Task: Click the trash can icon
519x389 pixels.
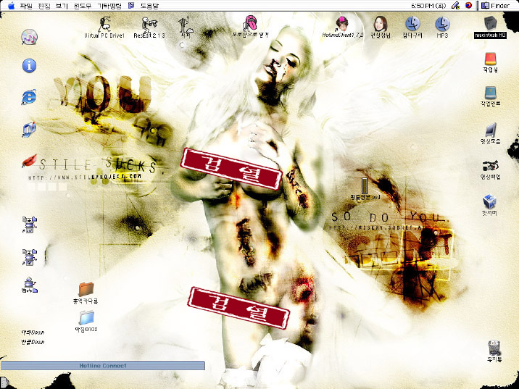Action: tap(494, 347)
